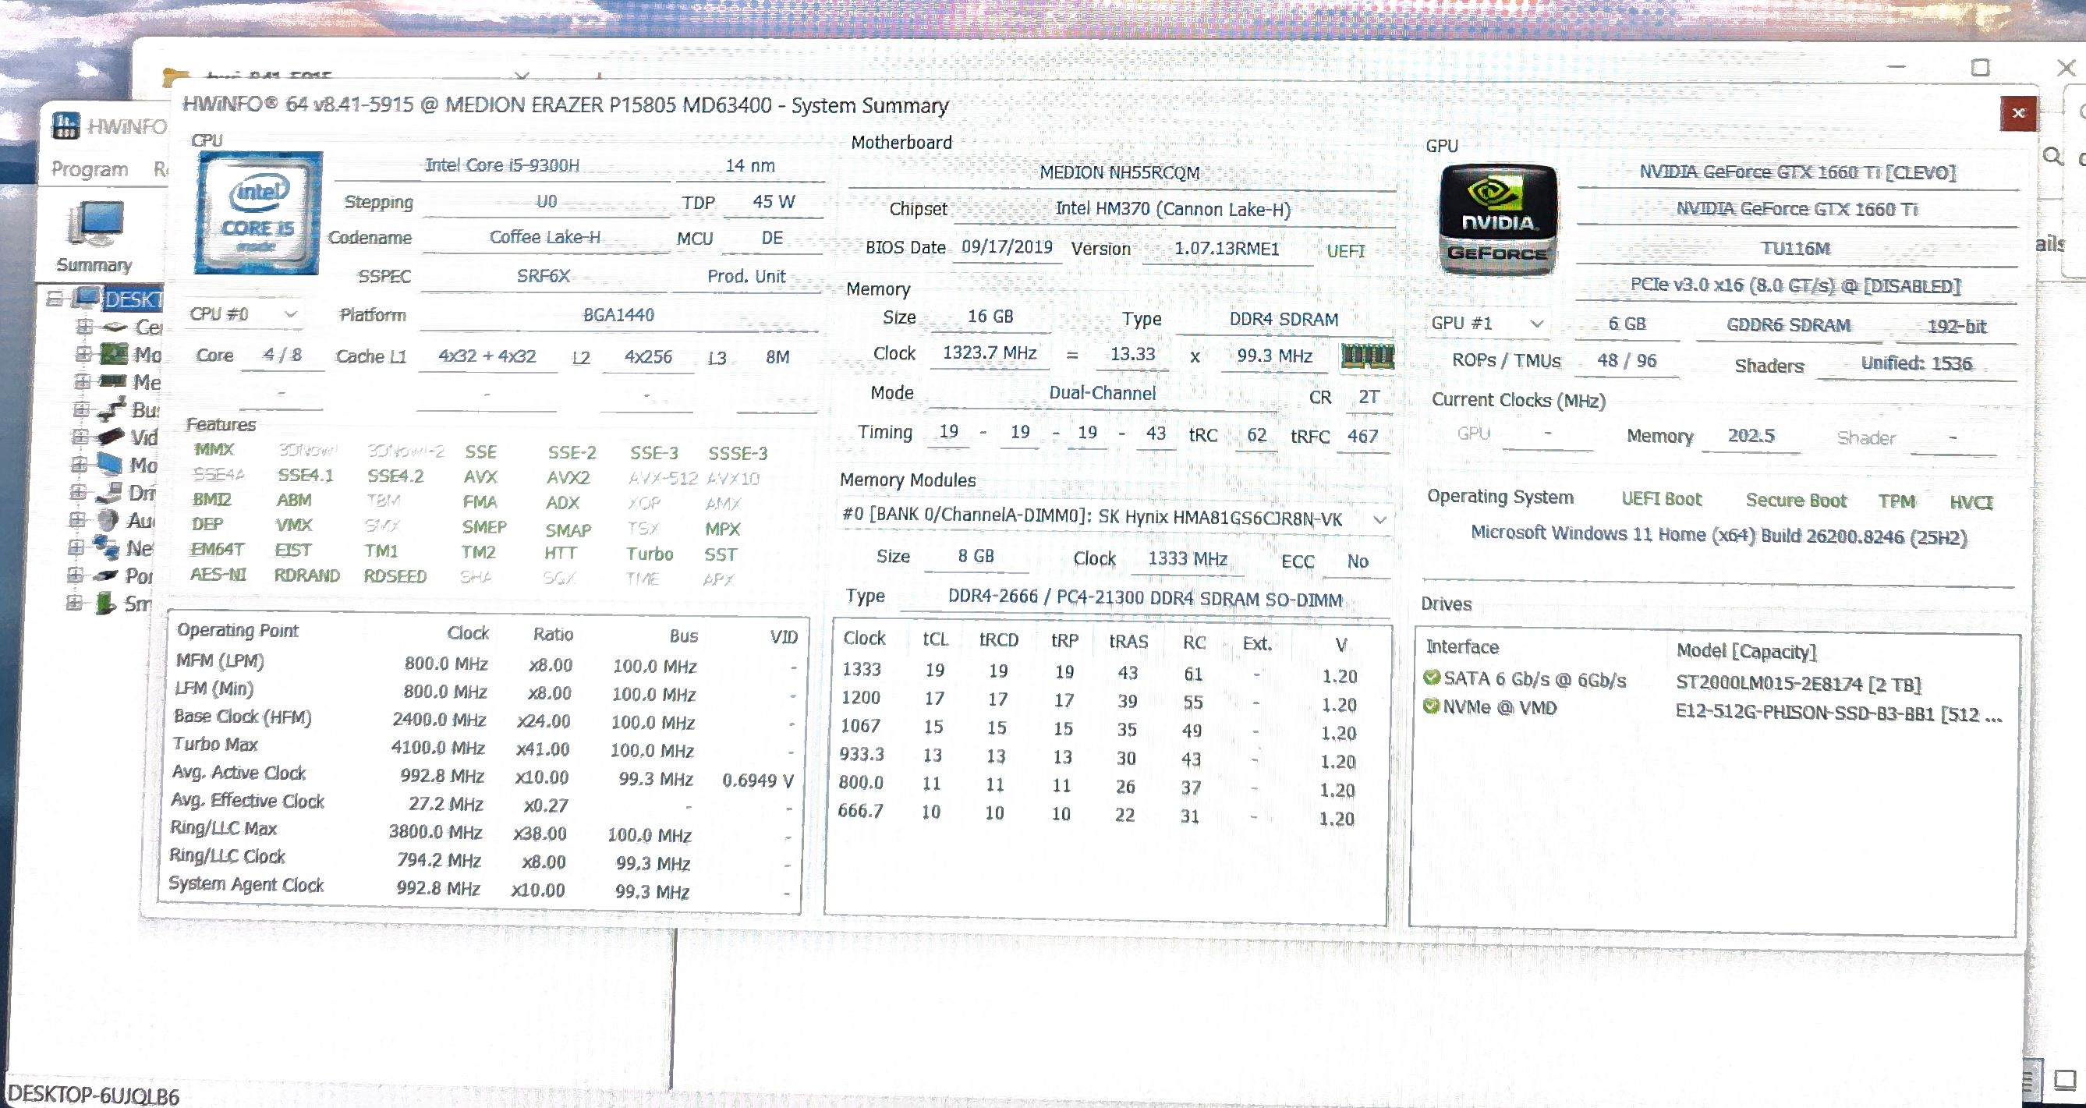The height and width of the screenshot is (1108, 2086).
Task: Click the NVIDIA GeForce logo
Action: pos(1496,218)
